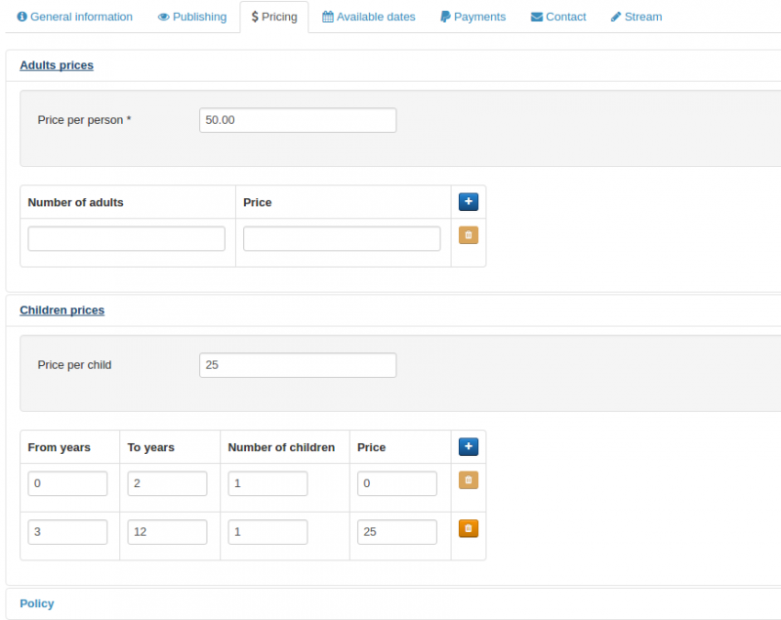Select the Contact tab
Screen dimensions: 781x620
coord(558,17)
